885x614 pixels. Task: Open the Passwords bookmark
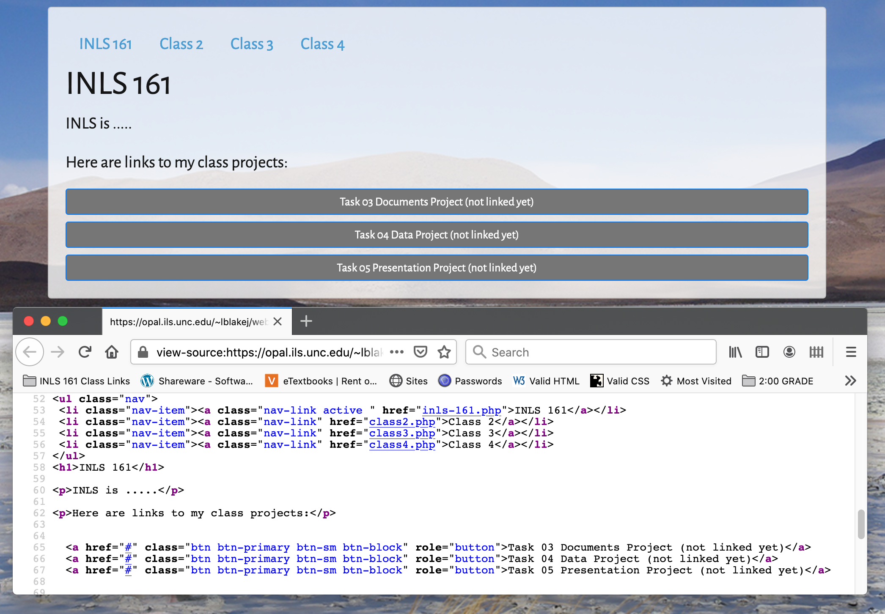coord(470,381)
